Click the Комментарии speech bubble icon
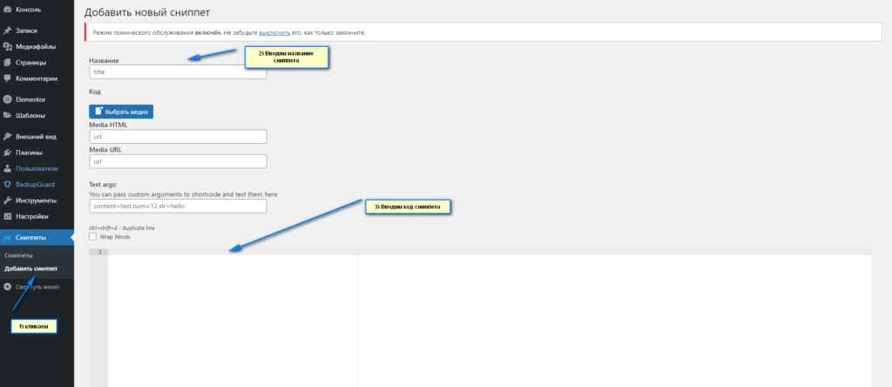Viewport: 892px width, 387px height. [8, 78]
